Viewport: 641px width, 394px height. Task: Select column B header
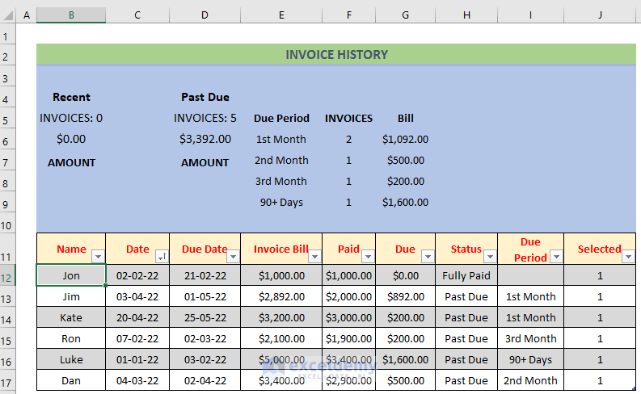[x=71, y=15]
